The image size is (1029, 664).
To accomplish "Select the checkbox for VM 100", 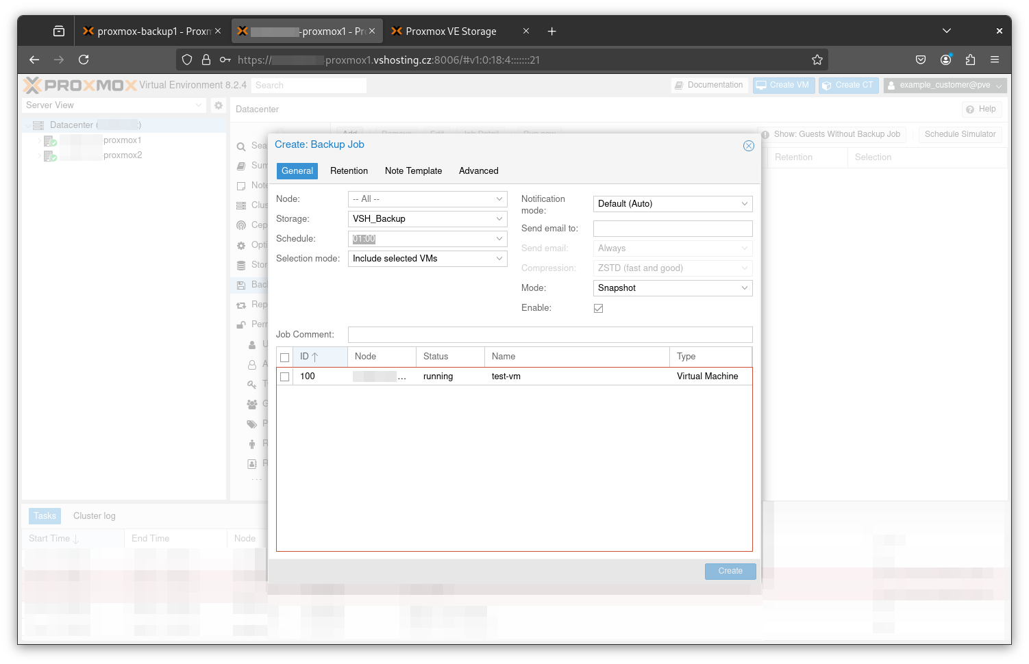I will pos(284,376).
